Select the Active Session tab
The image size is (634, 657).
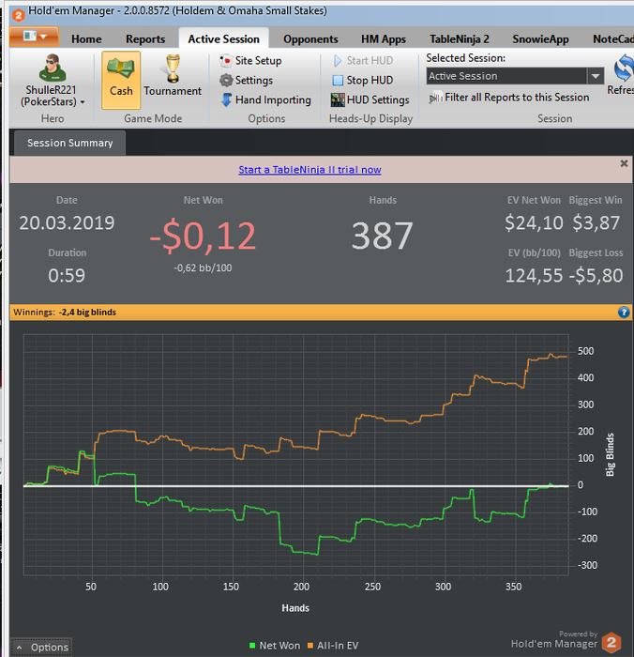coord(223,39)
